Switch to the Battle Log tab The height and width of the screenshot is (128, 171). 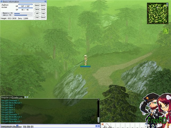pyautogui.click(x=18, y=97)
